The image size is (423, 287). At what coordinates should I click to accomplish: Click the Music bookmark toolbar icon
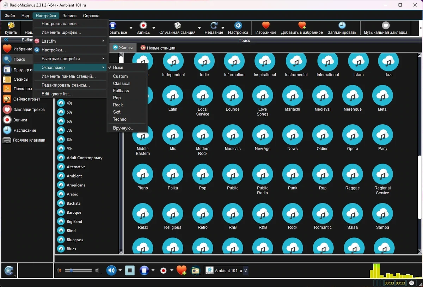tap(386, 25)
